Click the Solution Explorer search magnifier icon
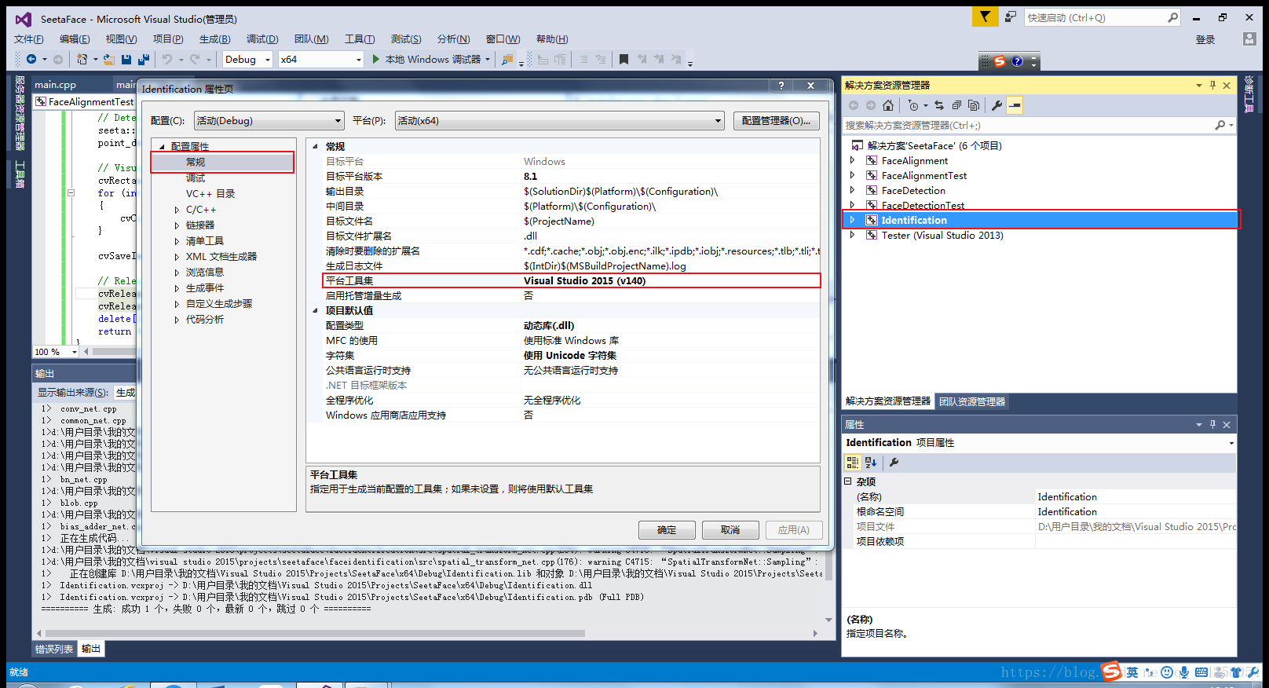Image resolution: width=1269 pixels, height=688 pixels. (1220, 125)
